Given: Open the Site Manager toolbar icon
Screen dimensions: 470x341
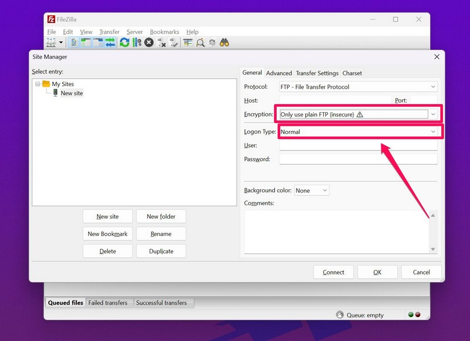Looking at the screenshot, I should coord(51,42).
